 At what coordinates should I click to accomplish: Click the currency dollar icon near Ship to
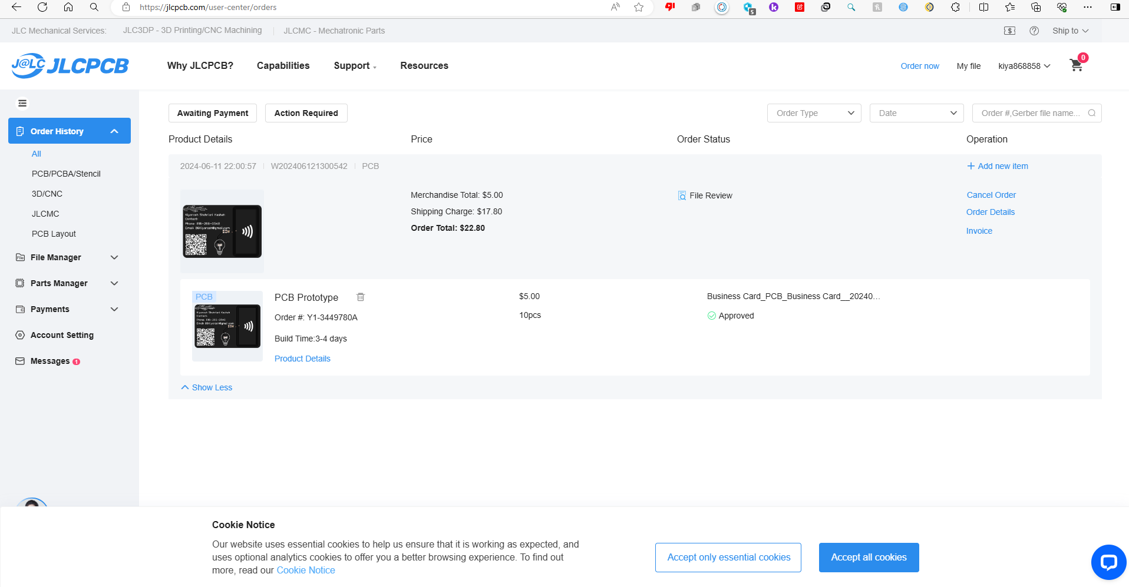(x=1009, y=31)
